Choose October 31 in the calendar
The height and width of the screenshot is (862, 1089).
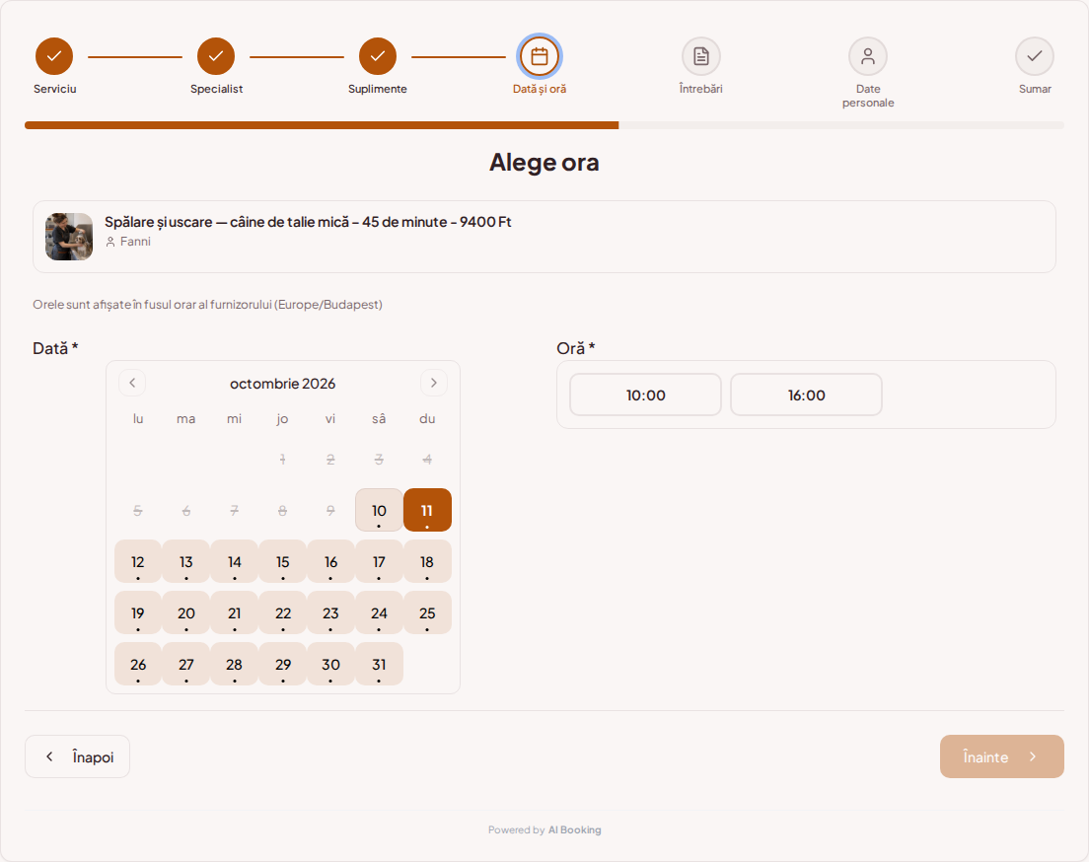tap(379, 664)
